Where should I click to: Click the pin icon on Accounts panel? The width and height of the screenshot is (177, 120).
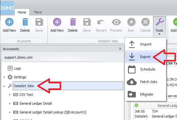click(120, 49)
